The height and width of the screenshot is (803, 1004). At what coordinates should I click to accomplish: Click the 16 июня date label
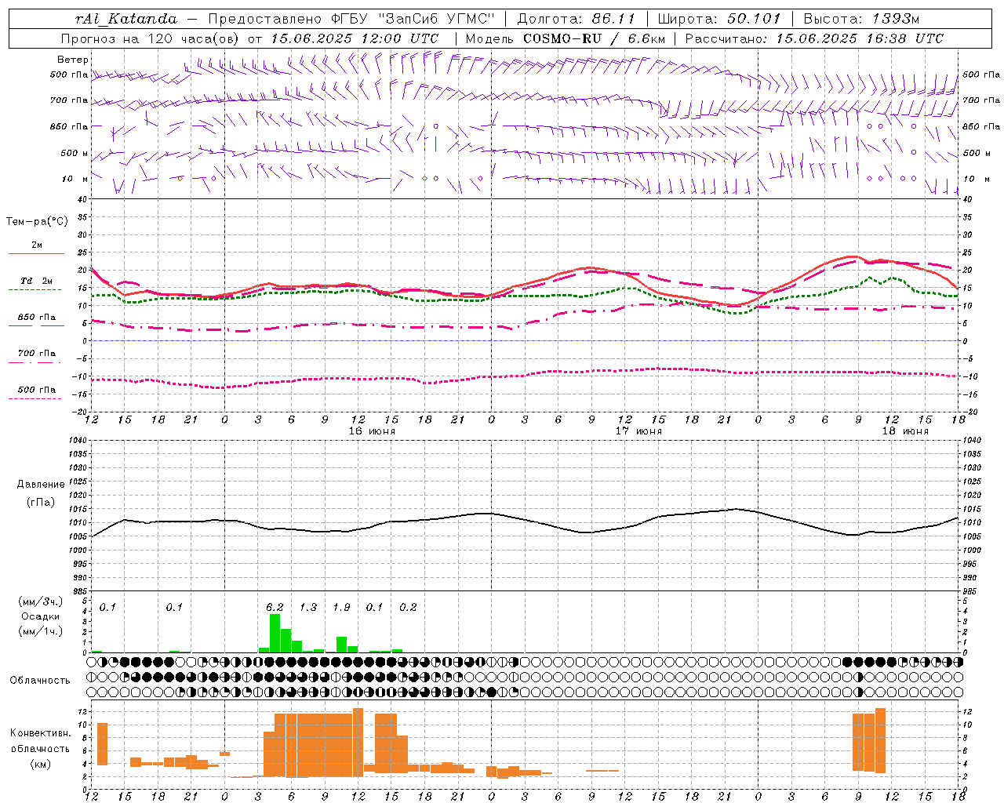coord(372,431)
